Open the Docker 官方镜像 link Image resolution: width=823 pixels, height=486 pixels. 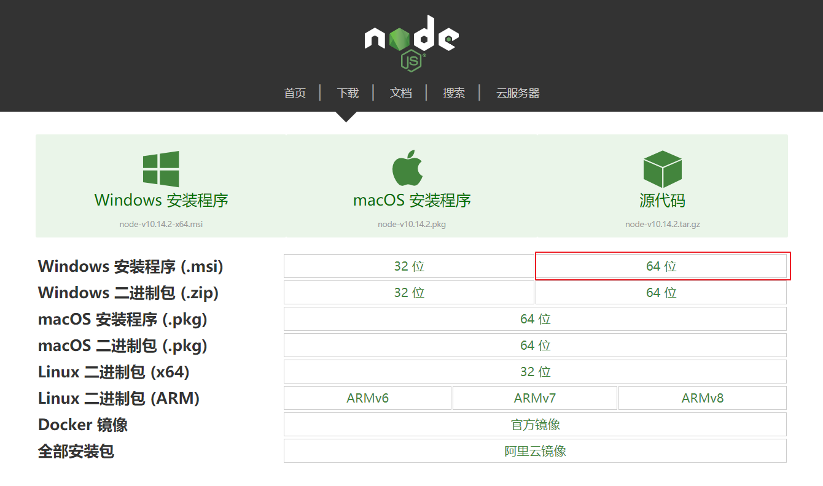coord(535,425)
